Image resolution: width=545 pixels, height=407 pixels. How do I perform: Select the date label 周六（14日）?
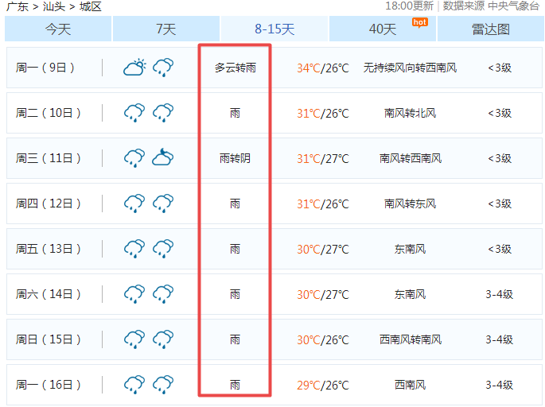pos(48,294)
